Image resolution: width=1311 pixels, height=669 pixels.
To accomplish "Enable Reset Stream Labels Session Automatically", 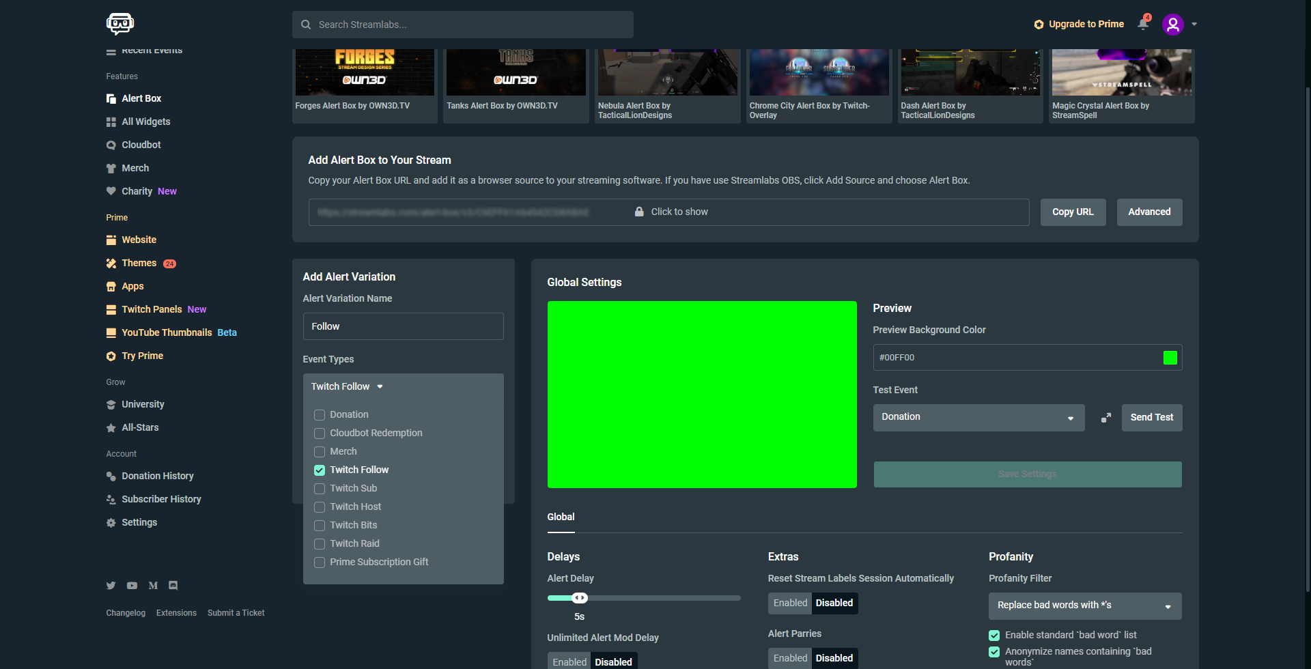I will coord(790,603).
